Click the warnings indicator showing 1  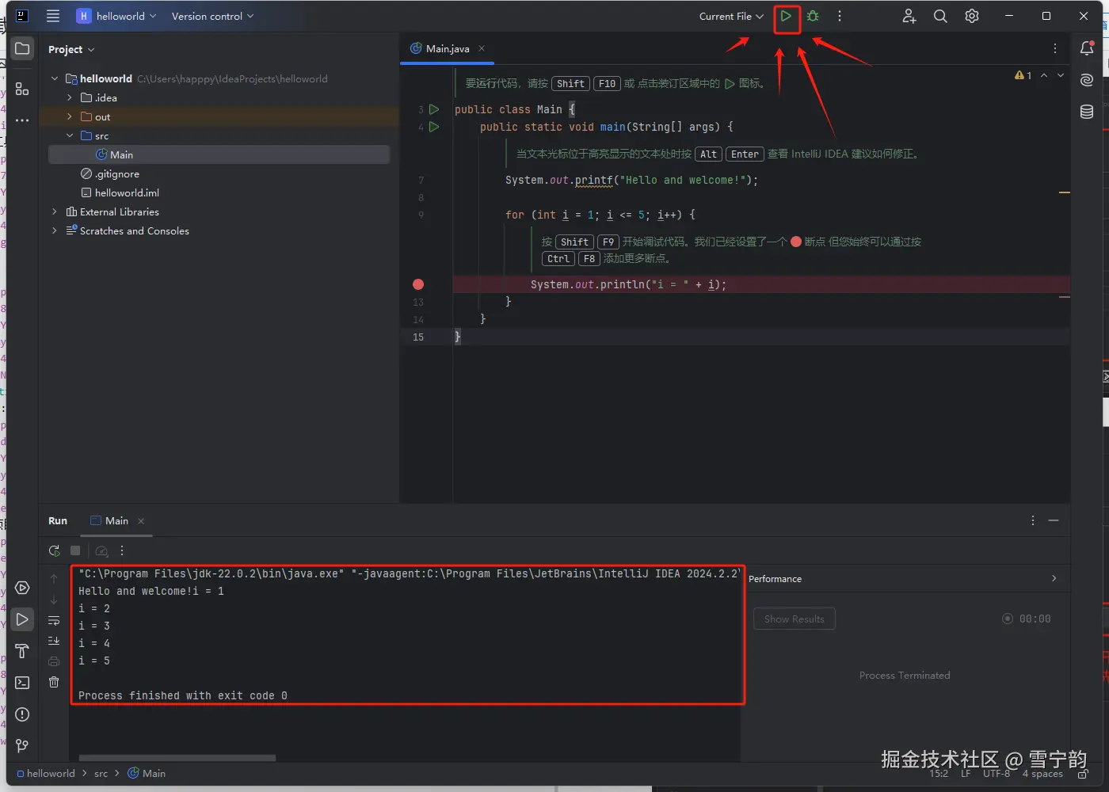(x=1023, y=75)
